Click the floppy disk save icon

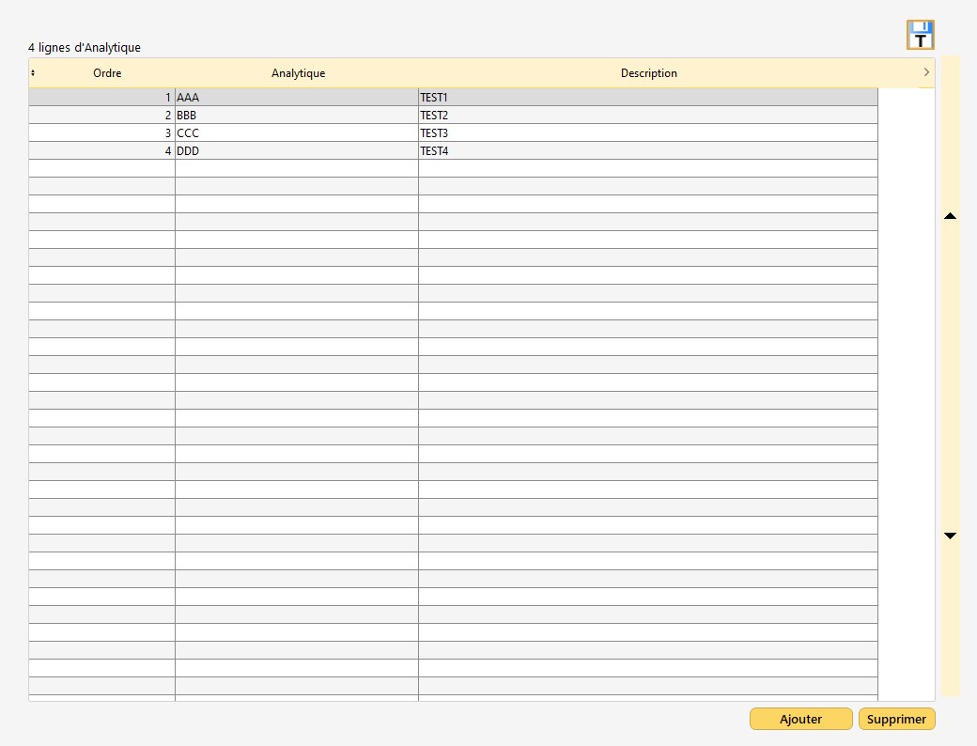pos(920,35)
